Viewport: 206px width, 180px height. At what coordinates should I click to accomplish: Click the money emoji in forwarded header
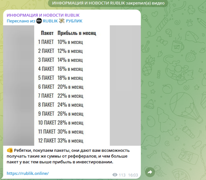tap(62, 21)
